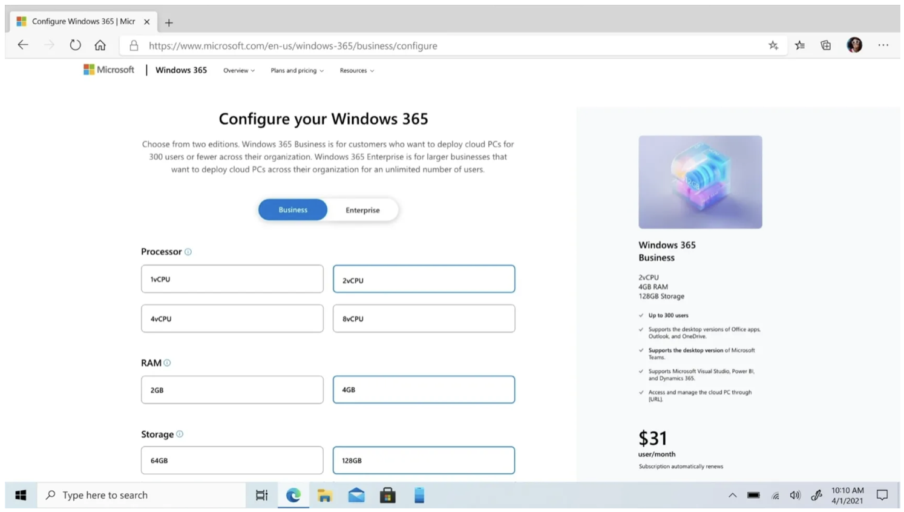Select 4GB of RAM
The image size is (904, 512).
pos(424,390)
